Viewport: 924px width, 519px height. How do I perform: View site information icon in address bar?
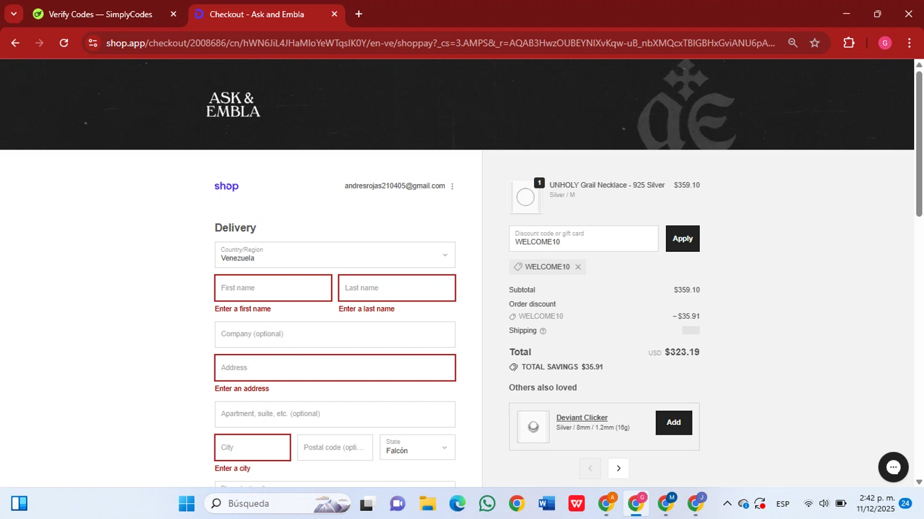[93, 43]
